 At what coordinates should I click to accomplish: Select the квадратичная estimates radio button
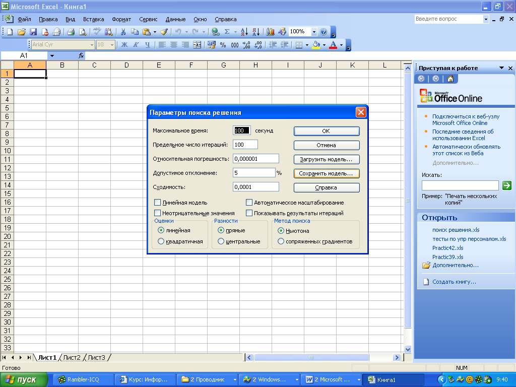[161, 241]
